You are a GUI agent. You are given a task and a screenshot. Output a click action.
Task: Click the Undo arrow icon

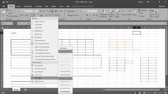[x=7, y=2]
